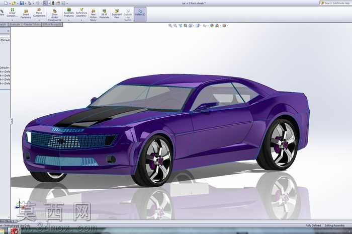Click Edit Appearance color ball icon

click(x=212, y=26)
